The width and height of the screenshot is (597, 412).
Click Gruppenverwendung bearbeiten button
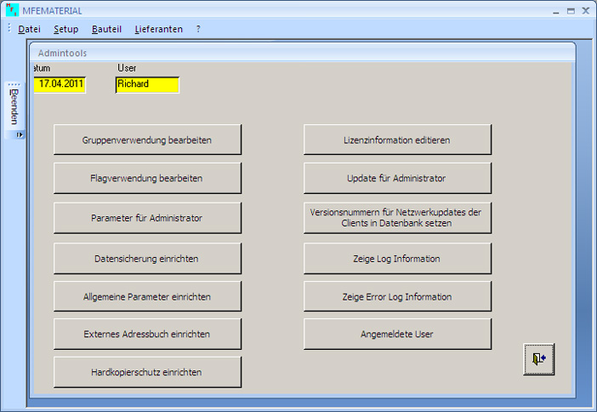[x=147, y=140]
